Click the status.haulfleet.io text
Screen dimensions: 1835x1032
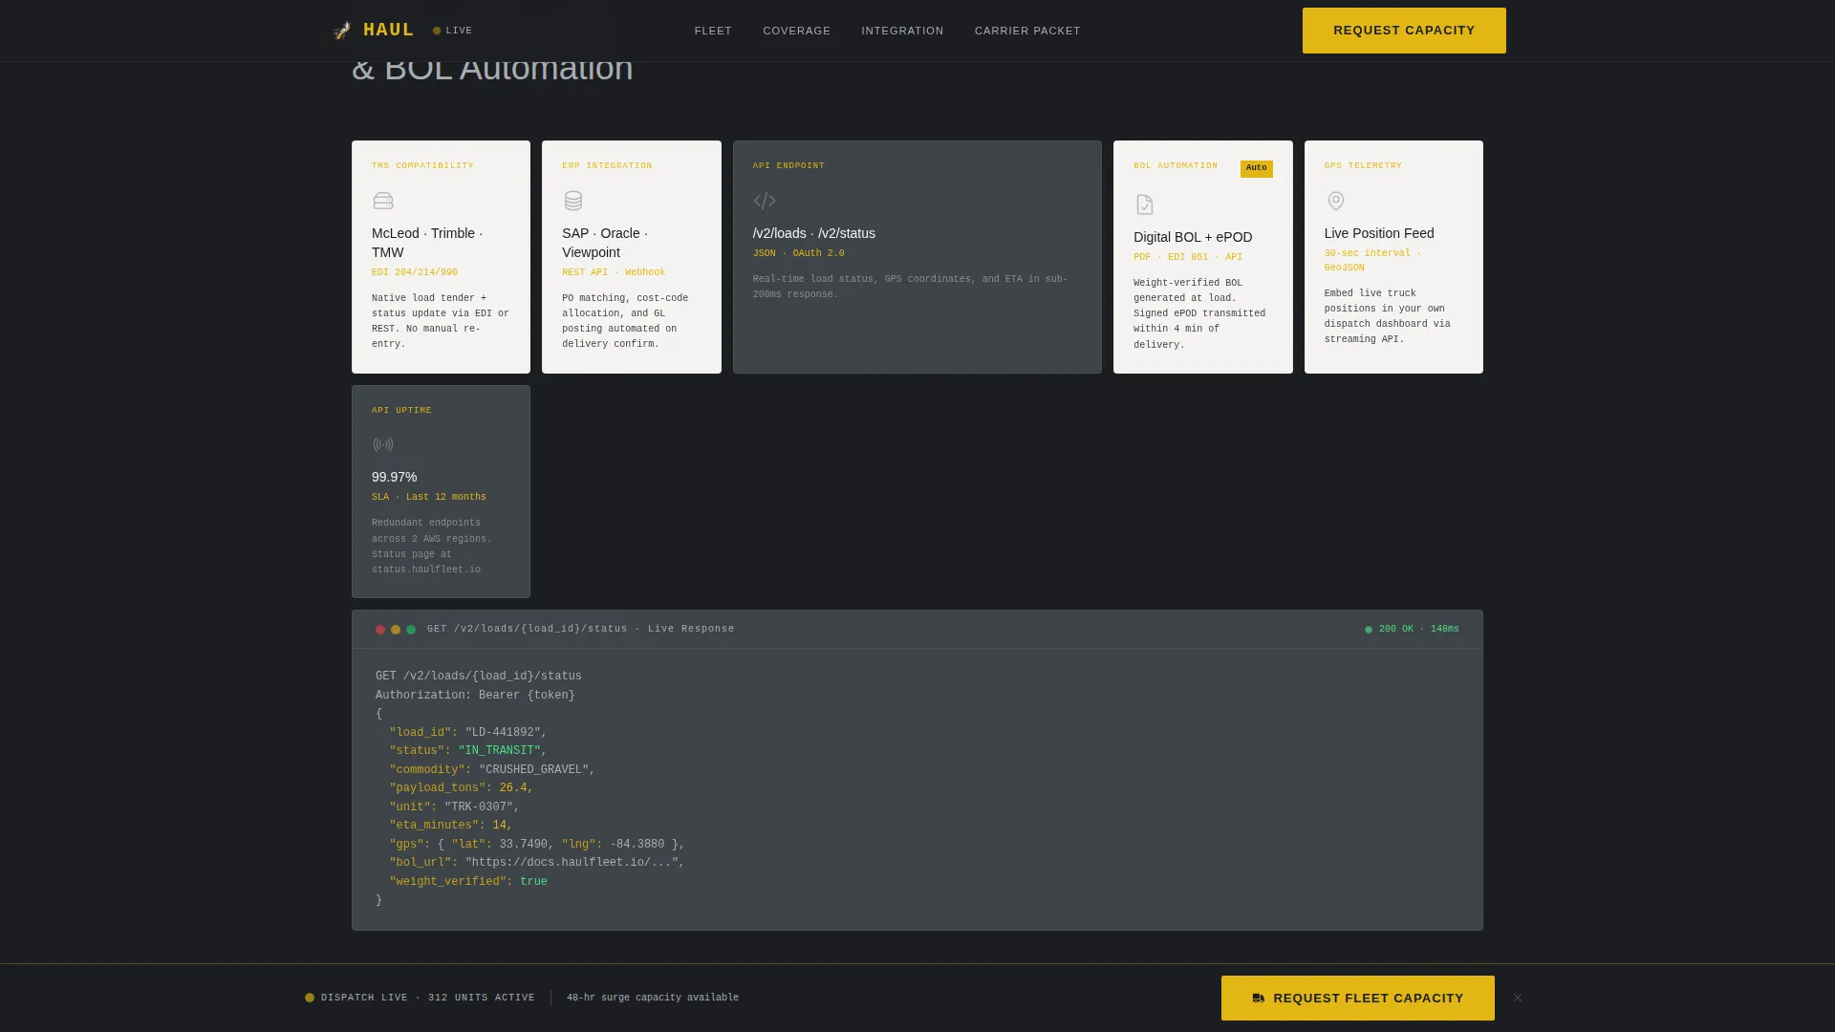click(x=426, y=570)
